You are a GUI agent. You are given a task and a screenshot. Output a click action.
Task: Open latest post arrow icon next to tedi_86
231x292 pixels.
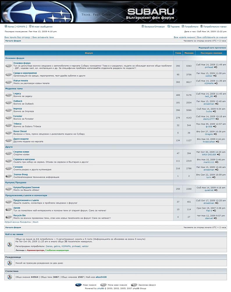pyautogui.click(x=215, y=96)
